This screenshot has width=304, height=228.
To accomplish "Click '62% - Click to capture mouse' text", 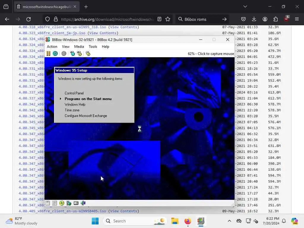I will click(211, 54).
